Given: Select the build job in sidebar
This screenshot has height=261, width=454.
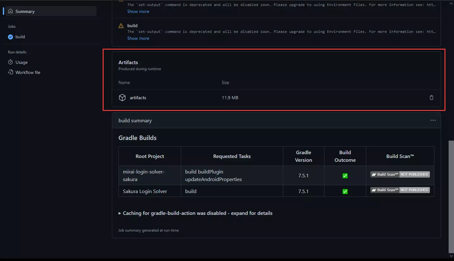Looking at the screenshot, I should [20, 37].
